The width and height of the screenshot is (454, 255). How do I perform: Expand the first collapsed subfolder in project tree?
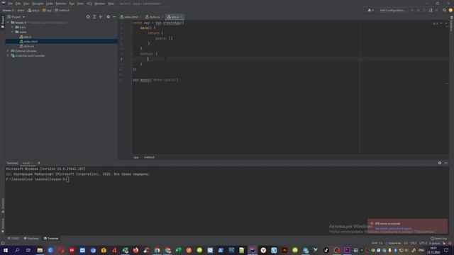click(13, 27)
